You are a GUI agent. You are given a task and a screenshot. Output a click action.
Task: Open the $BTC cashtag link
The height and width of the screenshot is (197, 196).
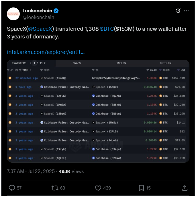pyautogui.click(x=107, y=29)
